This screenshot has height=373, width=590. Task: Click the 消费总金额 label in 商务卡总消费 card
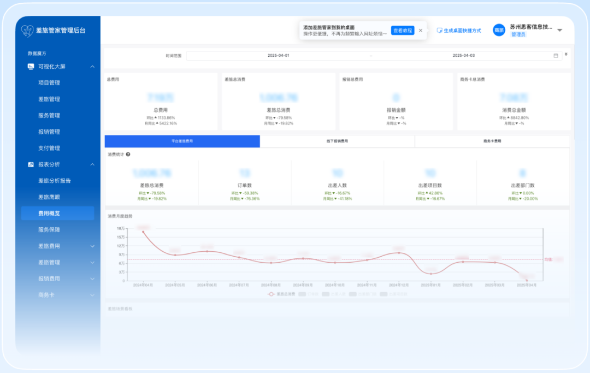click(x=514, y=110)
